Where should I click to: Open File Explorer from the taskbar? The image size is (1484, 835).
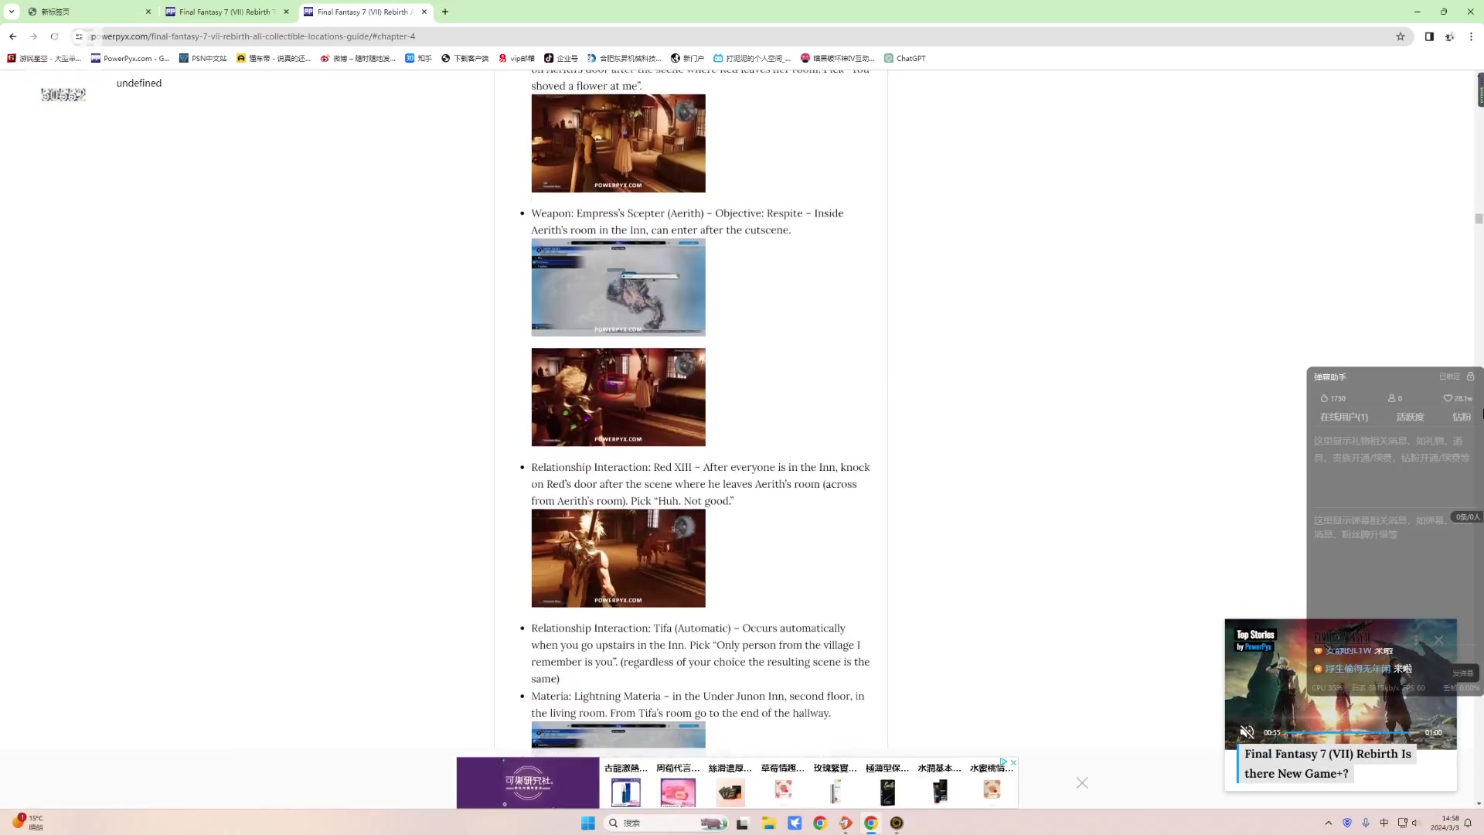(768, 823)
